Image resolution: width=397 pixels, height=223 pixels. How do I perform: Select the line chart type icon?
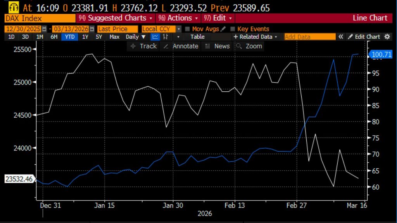[155, 37]
